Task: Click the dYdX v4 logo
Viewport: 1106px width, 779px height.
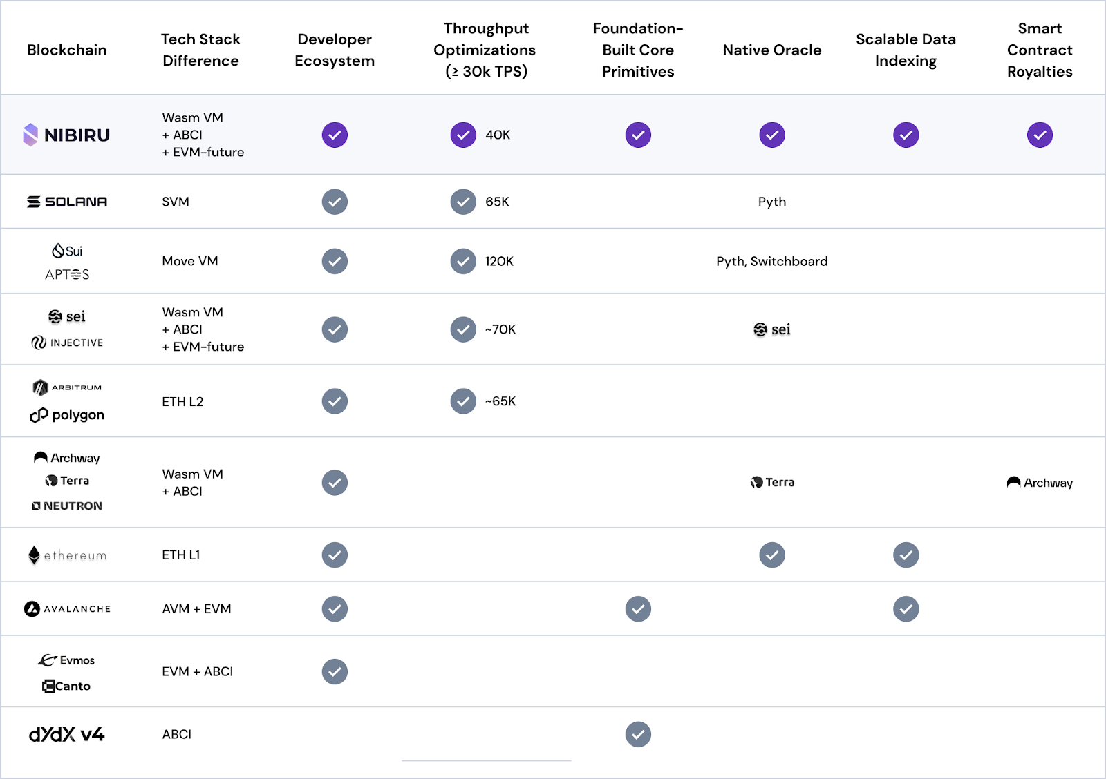Action: (x=66, y=734)
